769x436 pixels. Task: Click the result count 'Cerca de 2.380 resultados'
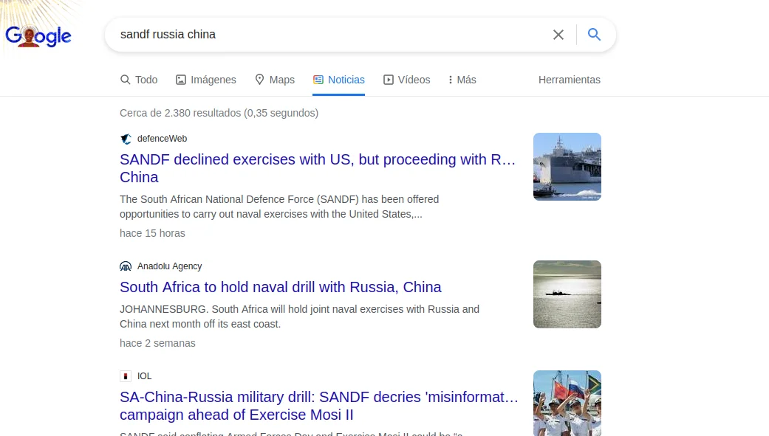pyautogui.click(x=219, y=113)
